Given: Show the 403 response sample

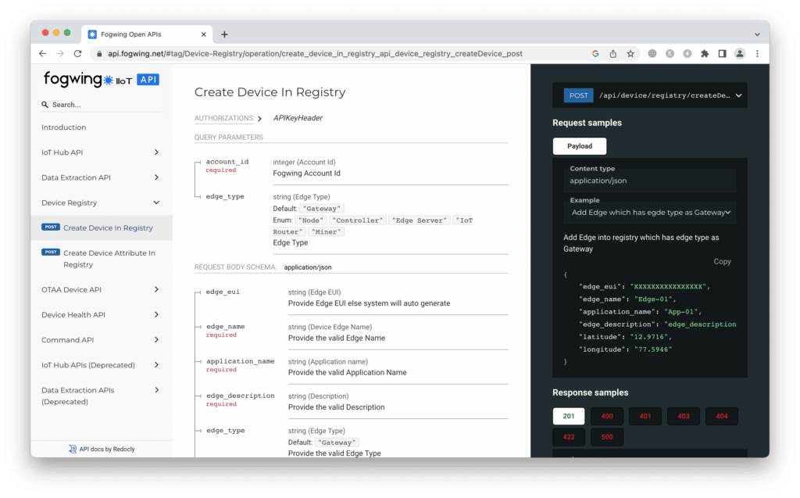Looking at the screenshot, I should (x=683, y=416).
